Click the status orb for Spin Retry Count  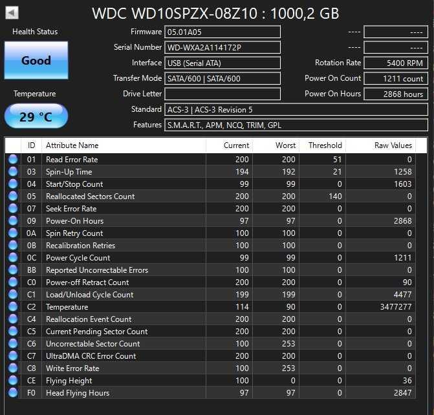point(13,233)
